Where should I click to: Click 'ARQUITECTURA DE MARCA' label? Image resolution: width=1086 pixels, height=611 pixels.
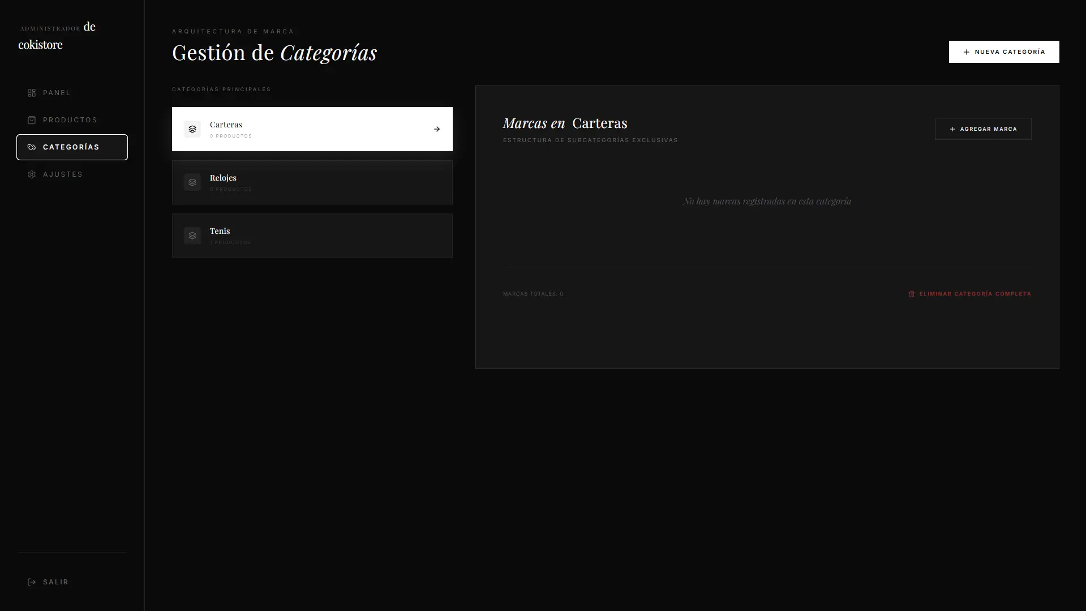pos(233,32)
